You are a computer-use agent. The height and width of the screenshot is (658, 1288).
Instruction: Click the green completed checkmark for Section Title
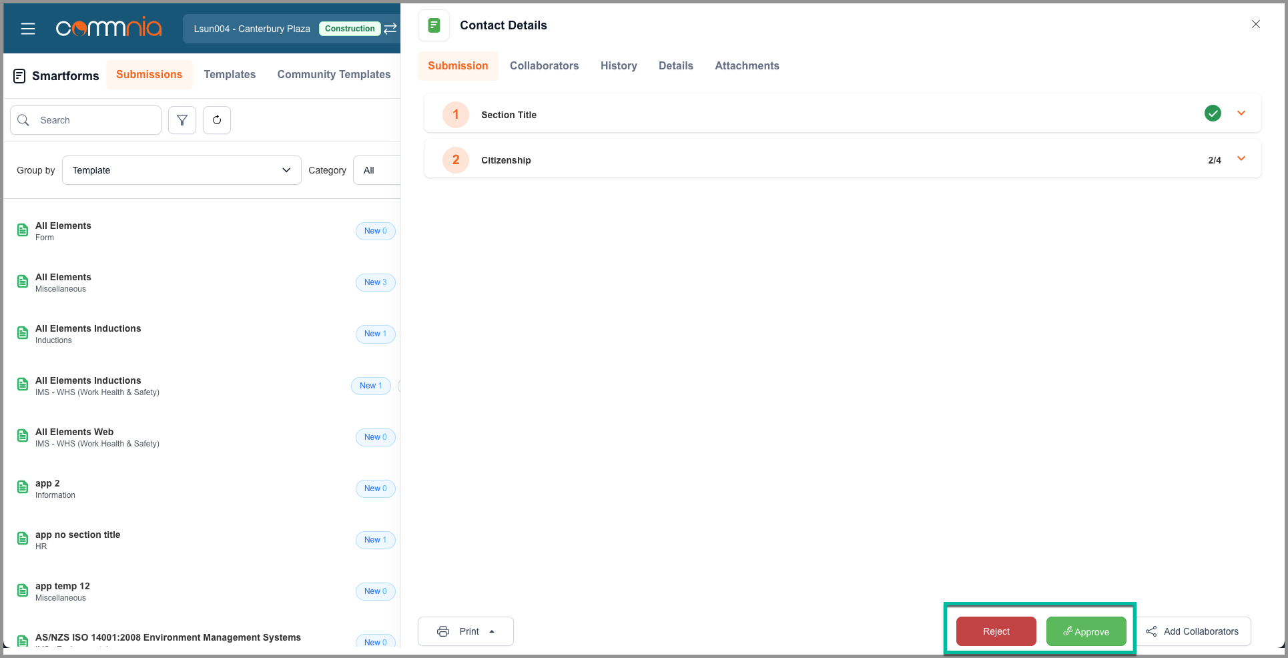point(1213,113)
